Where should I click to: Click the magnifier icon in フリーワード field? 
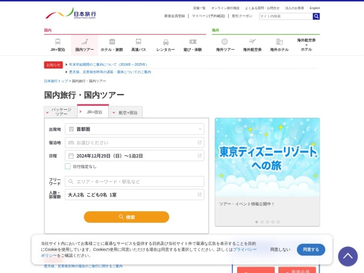(71, 181)
